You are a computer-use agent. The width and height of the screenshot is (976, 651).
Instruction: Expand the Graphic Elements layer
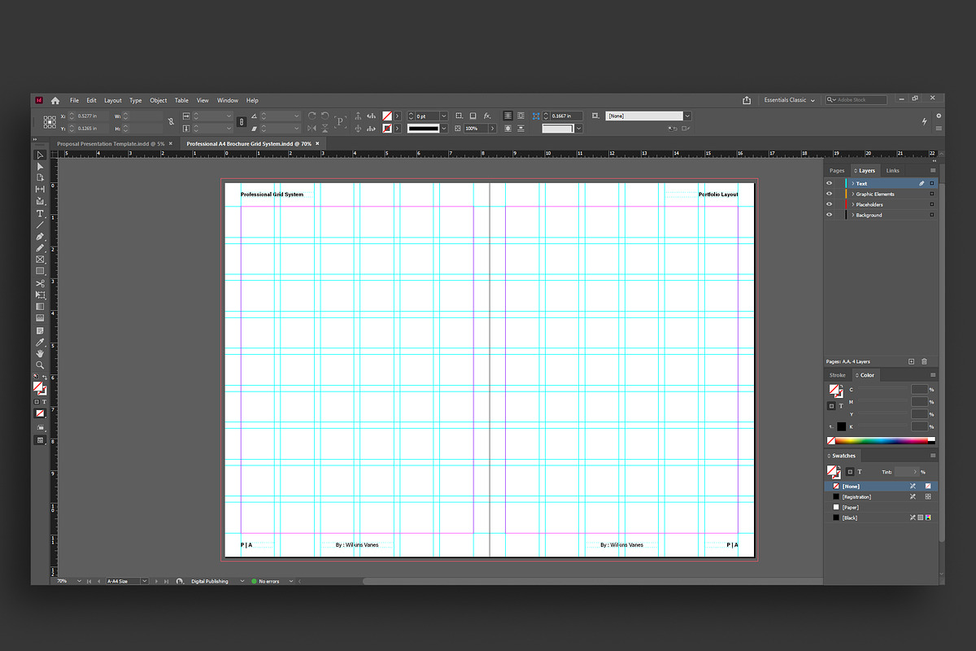click(853, 194)
